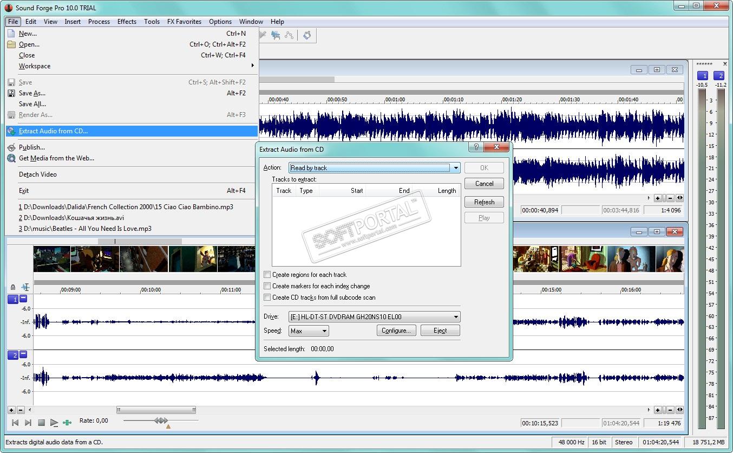Image resolution: width=733 pixels, height=453 pixels.
Task: Click the playback Rate slider handle
Action: [x=161, y=420]
